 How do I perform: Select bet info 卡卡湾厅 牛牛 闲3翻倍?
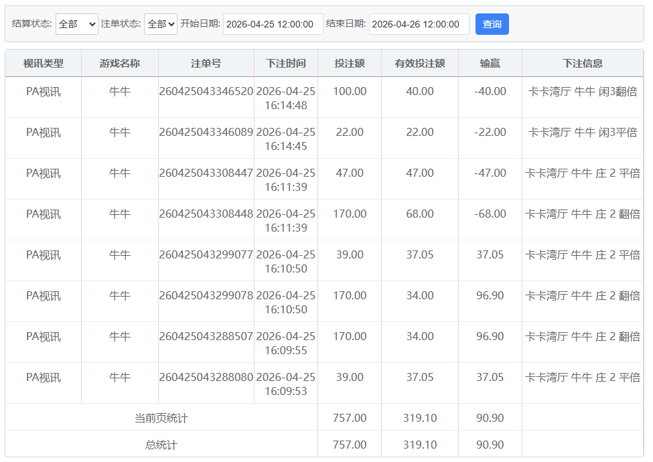coord(583,92)
